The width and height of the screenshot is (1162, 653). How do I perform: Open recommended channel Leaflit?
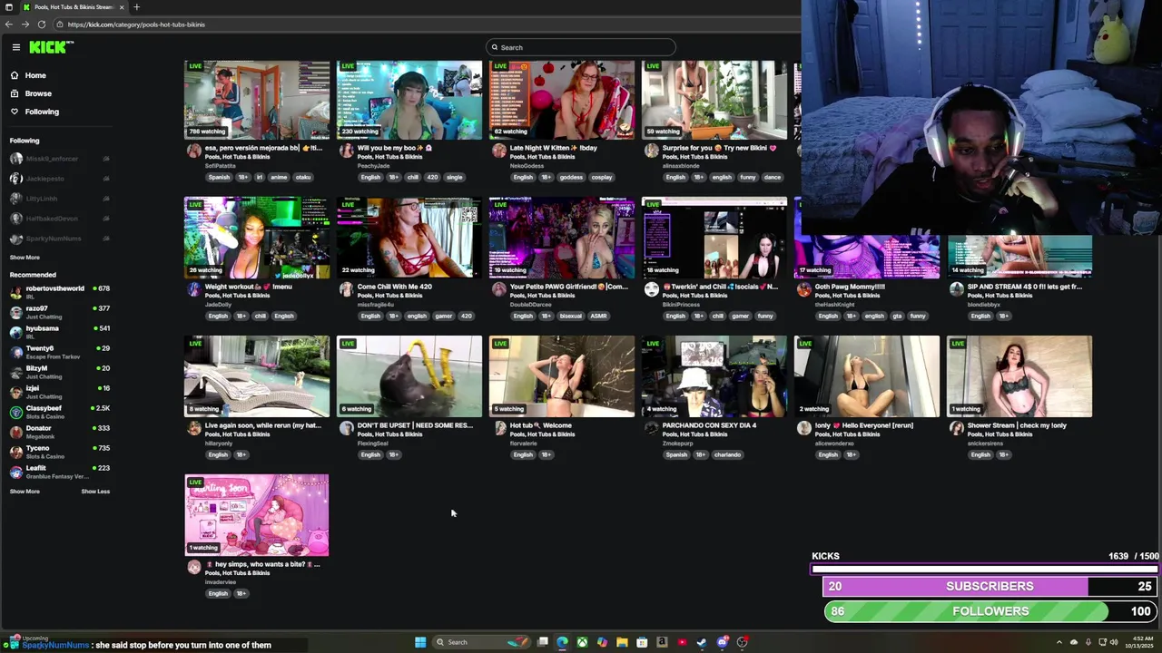[59, 472]
